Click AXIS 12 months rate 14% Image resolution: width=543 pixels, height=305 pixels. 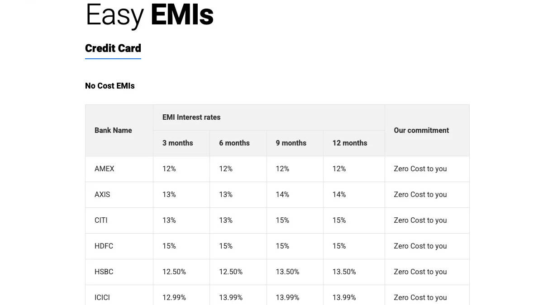tap(339, 195)
